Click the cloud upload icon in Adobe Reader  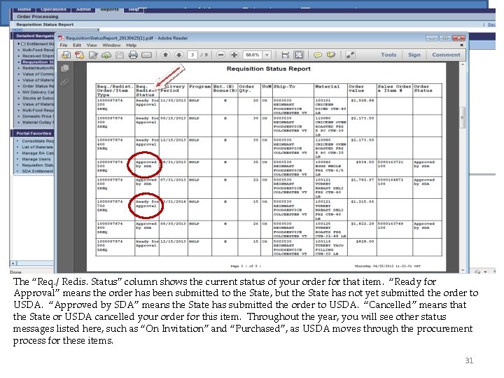tap(106, 55)
